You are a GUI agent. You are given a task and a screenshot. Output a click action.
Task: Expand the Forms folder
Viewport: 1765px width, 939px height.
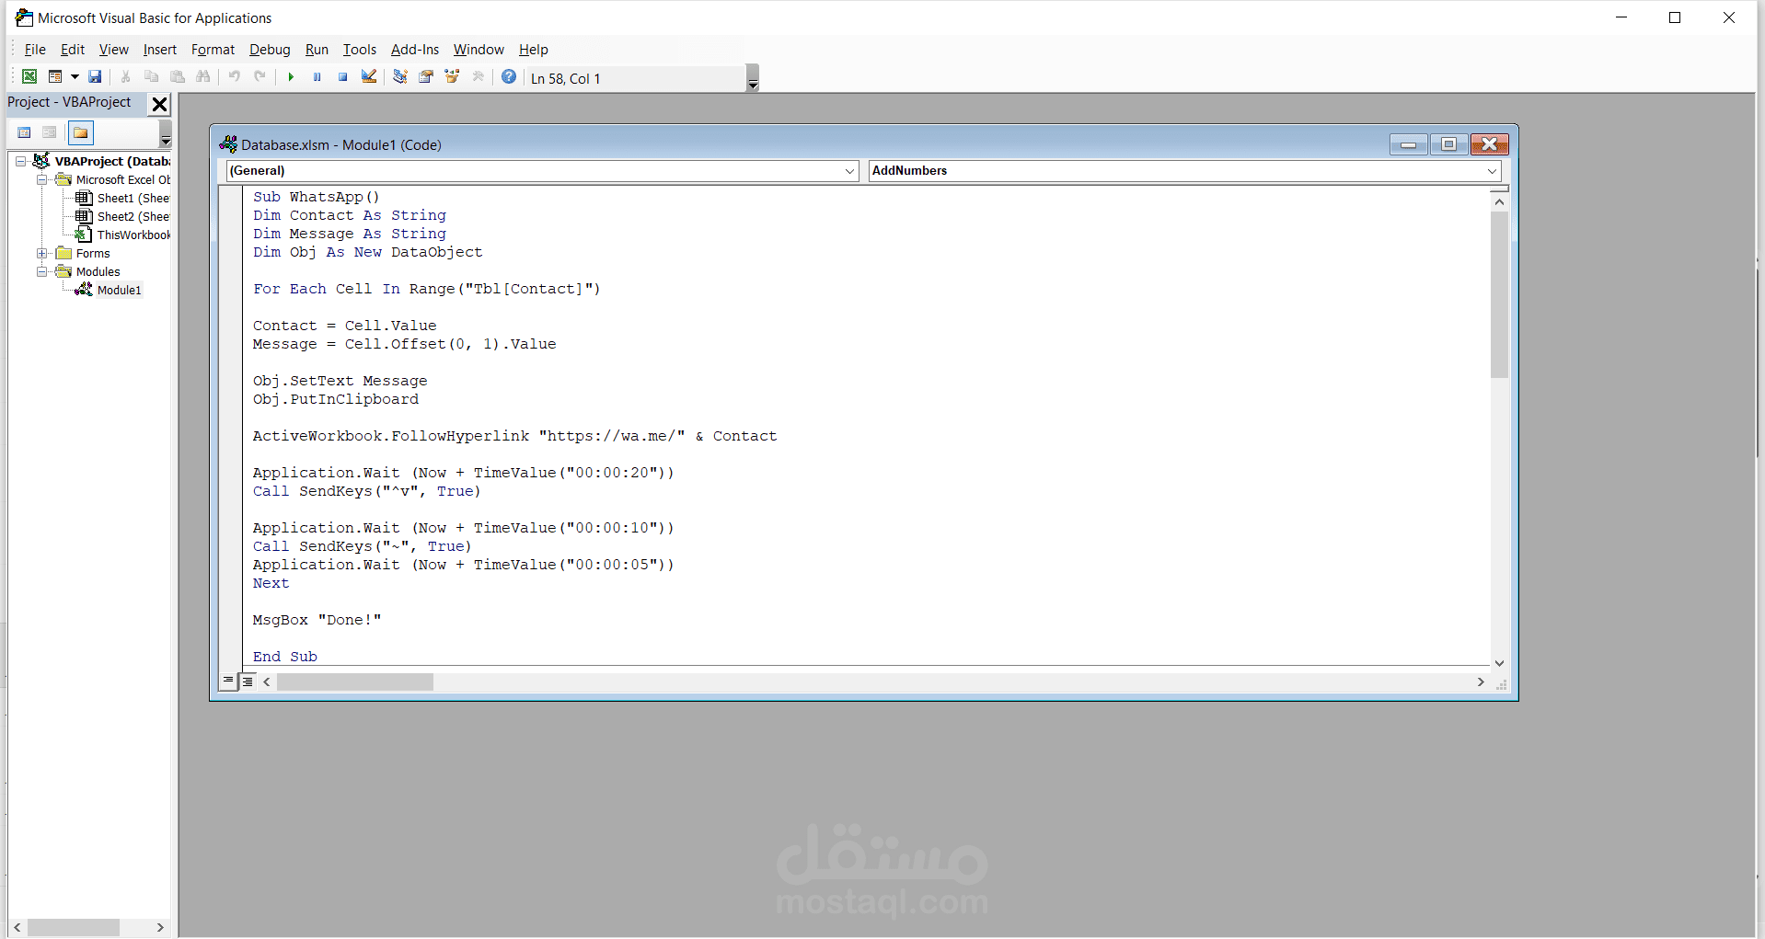pos(41,253)
